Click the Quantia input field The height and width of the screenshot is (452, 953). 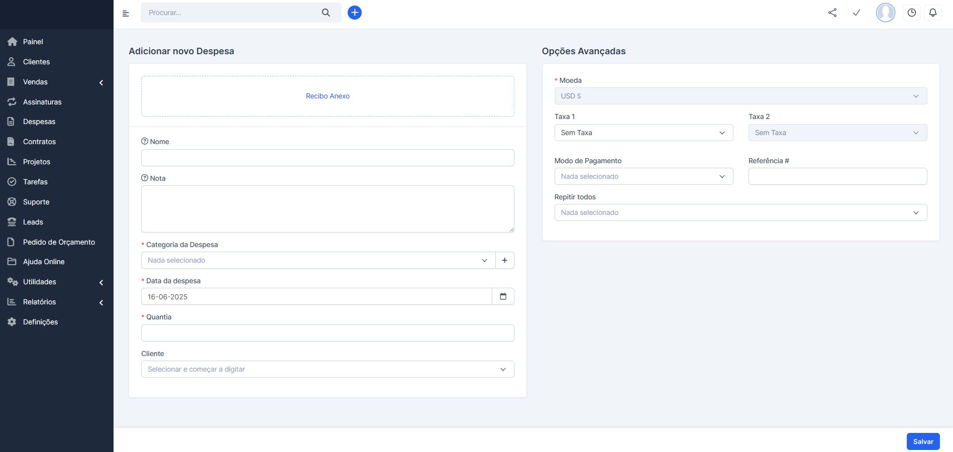click(x=328, y=333)
